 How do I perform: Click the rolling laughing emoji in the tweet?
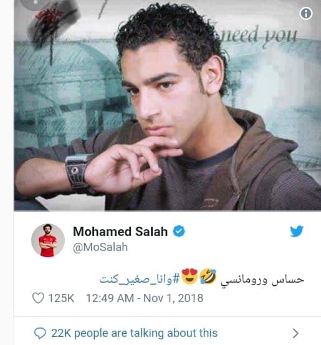coord(208,276)
